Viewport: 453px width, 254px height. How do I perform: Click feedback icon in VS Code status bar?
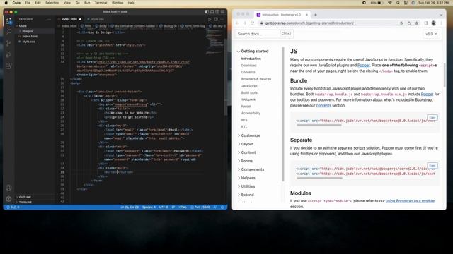[x=215, y=207]
